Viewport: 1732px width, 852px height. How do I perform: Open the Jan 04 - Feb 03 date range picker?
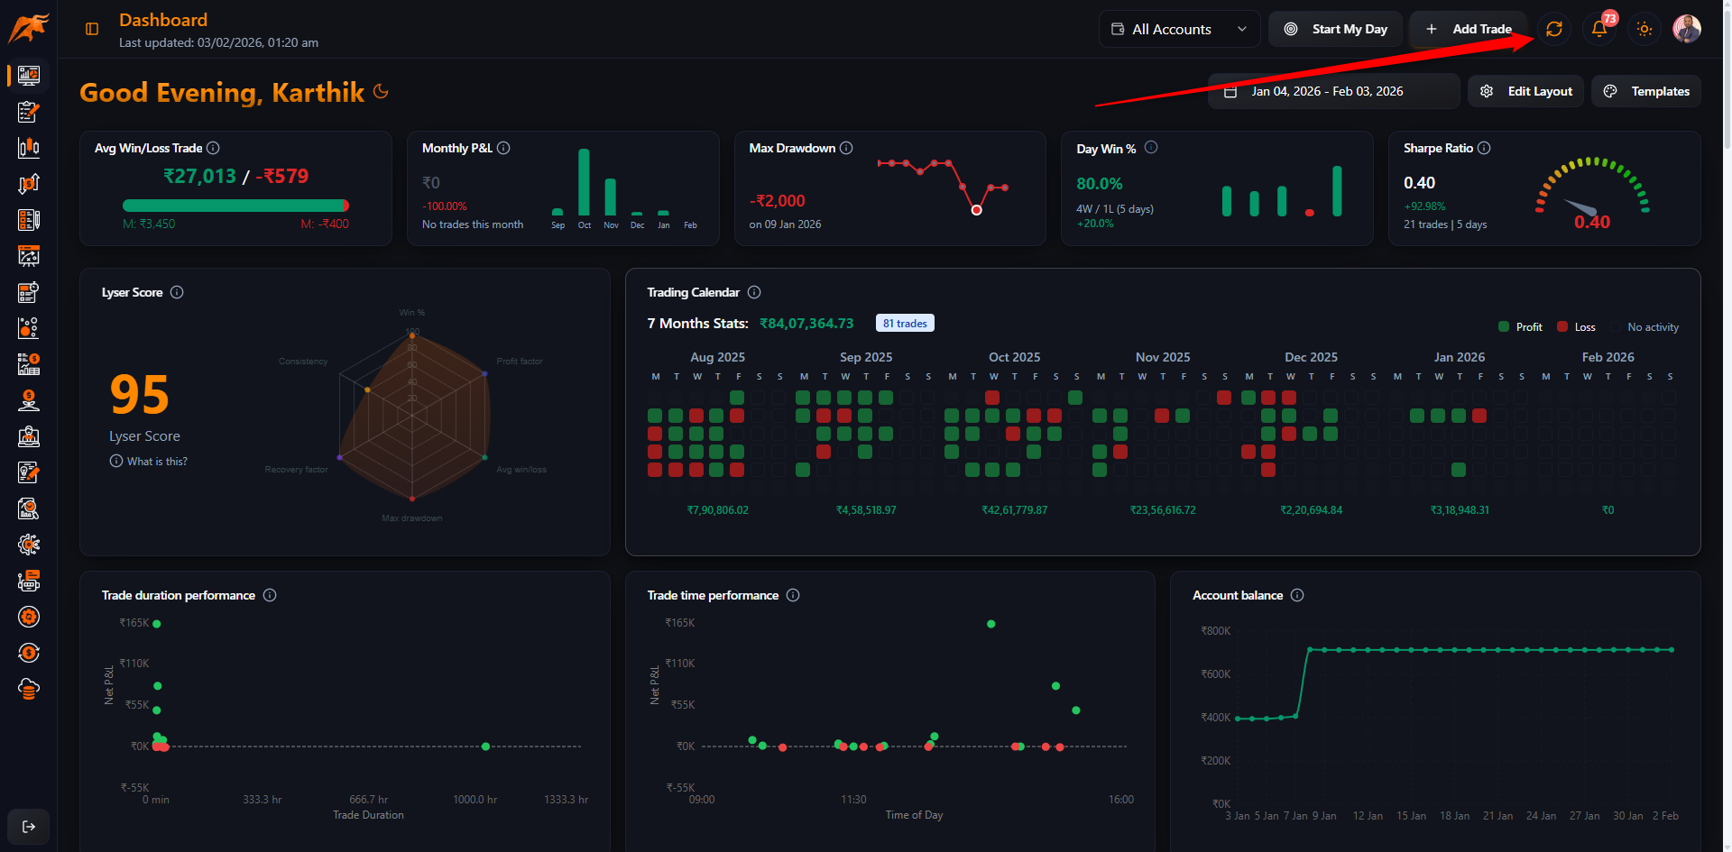click(x=1332, y=90)
